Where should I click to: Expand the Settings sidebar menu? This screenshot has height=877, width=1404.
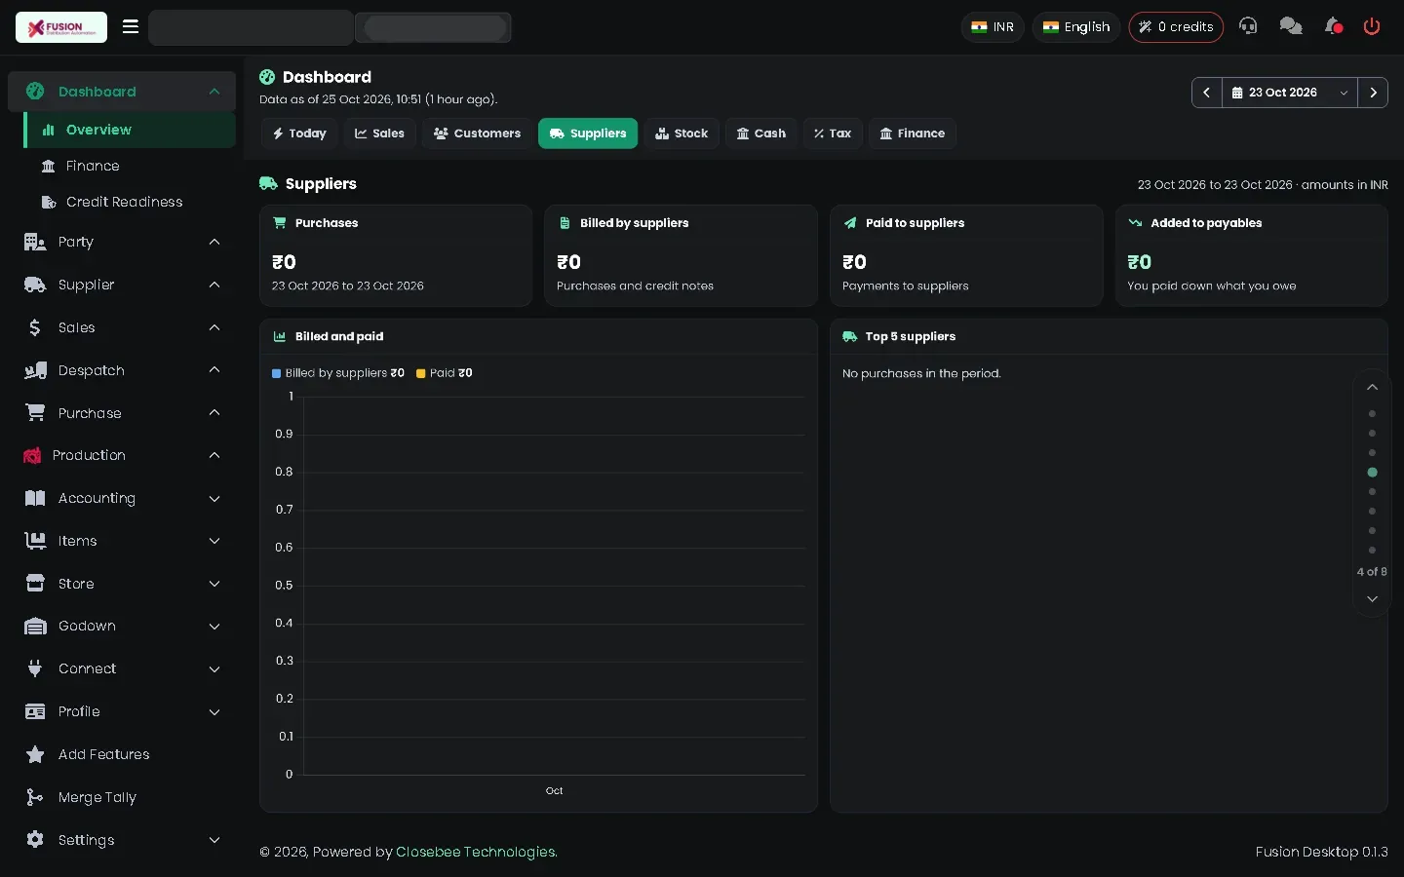pyautogui.click(x=122, y=840)
